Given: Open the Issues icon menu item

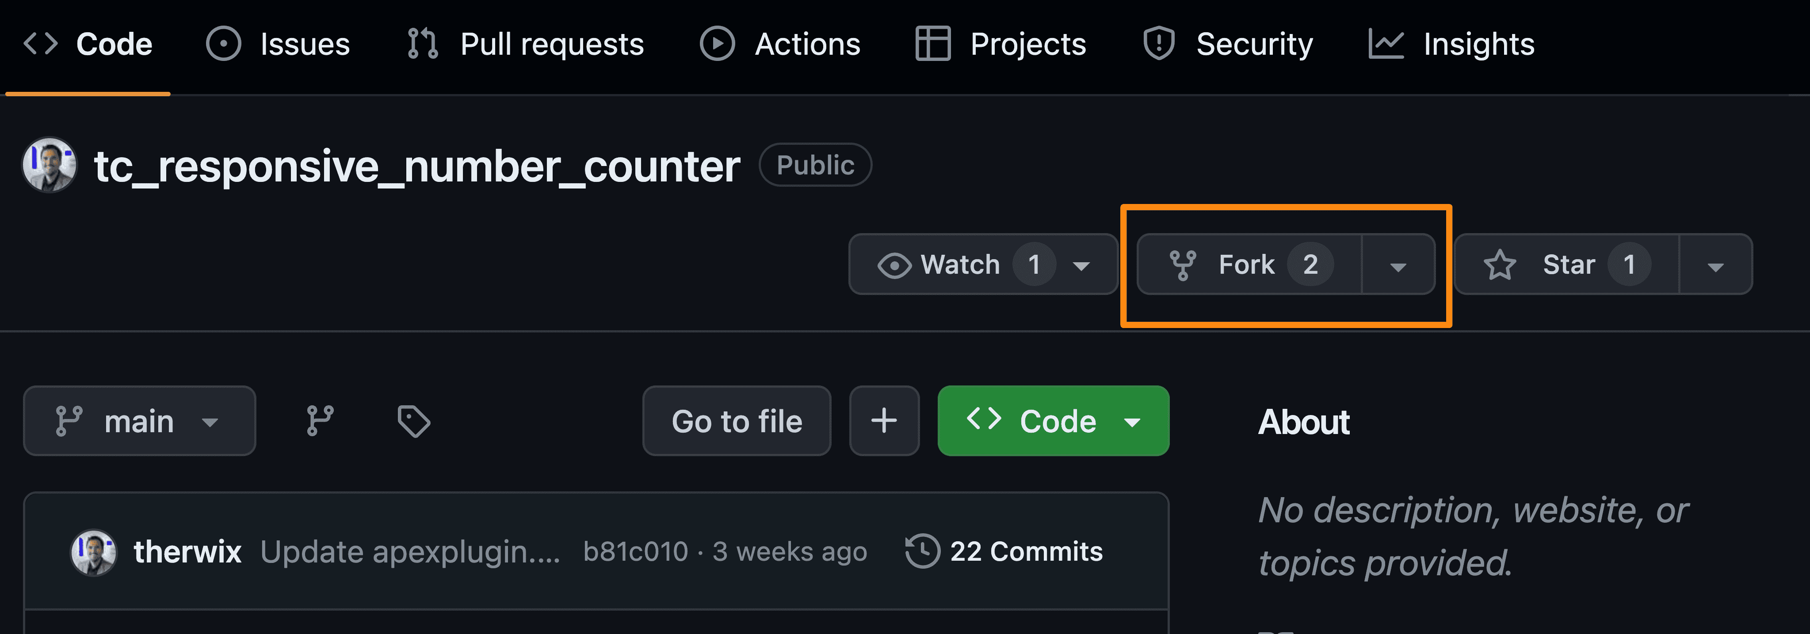Looking at the screenshot, I should [x=223, y=43].
